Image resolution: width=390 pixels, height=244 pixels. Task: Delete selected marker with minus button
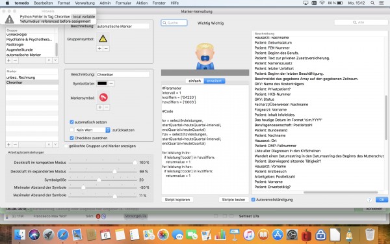click(x=15, y=144)
